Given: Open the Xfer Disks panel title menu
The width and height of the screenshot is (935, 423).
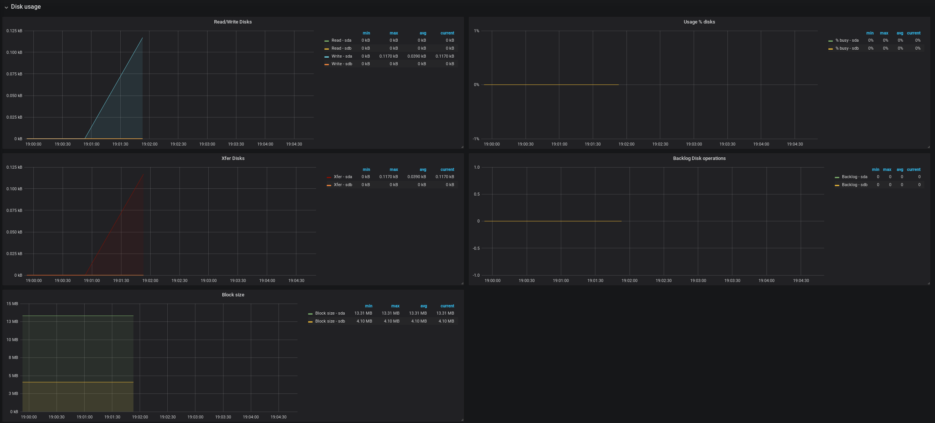Looking at the screenshot, I should 233,158.
